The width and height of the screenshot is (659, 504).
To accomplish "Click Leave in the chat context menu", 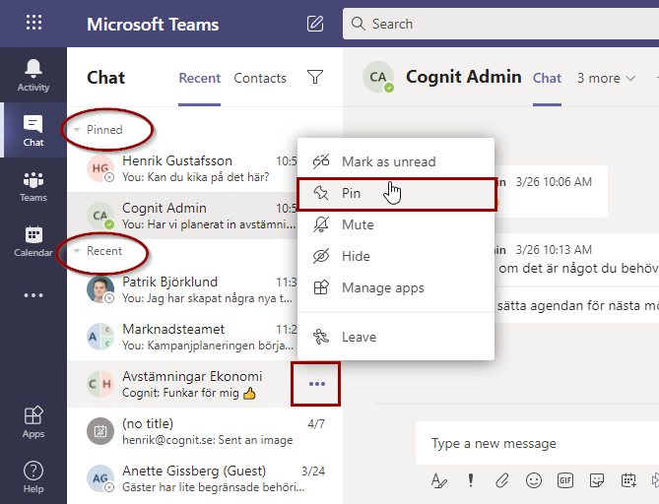I will point(359,337).
